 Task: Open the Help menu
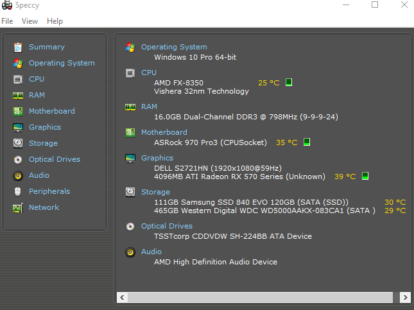55,21
